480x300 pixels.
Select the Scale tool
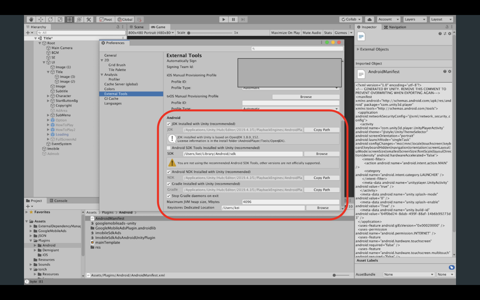tap(60, 19)
